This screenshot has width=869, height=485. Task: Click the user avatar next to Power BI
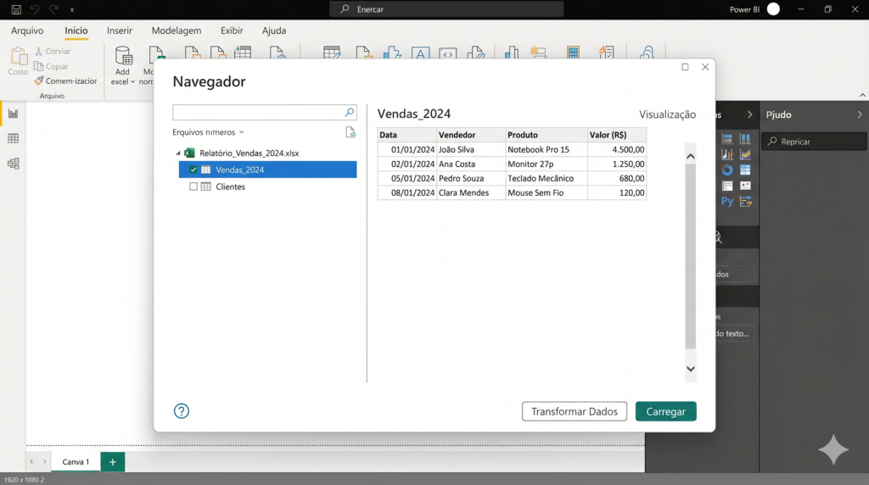tap(773, 9)
